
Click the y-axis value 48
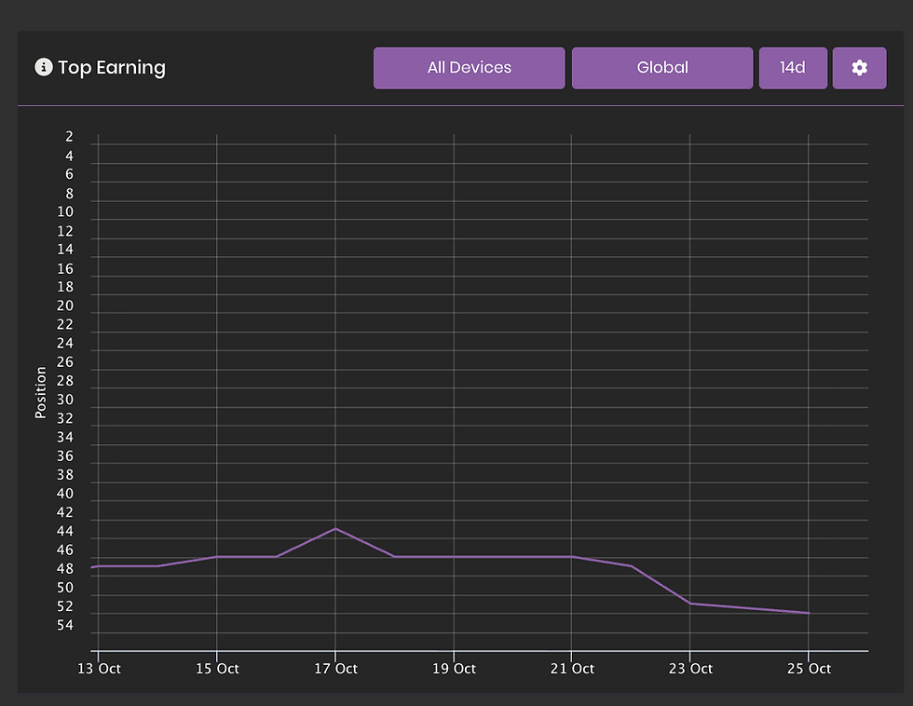65,569
